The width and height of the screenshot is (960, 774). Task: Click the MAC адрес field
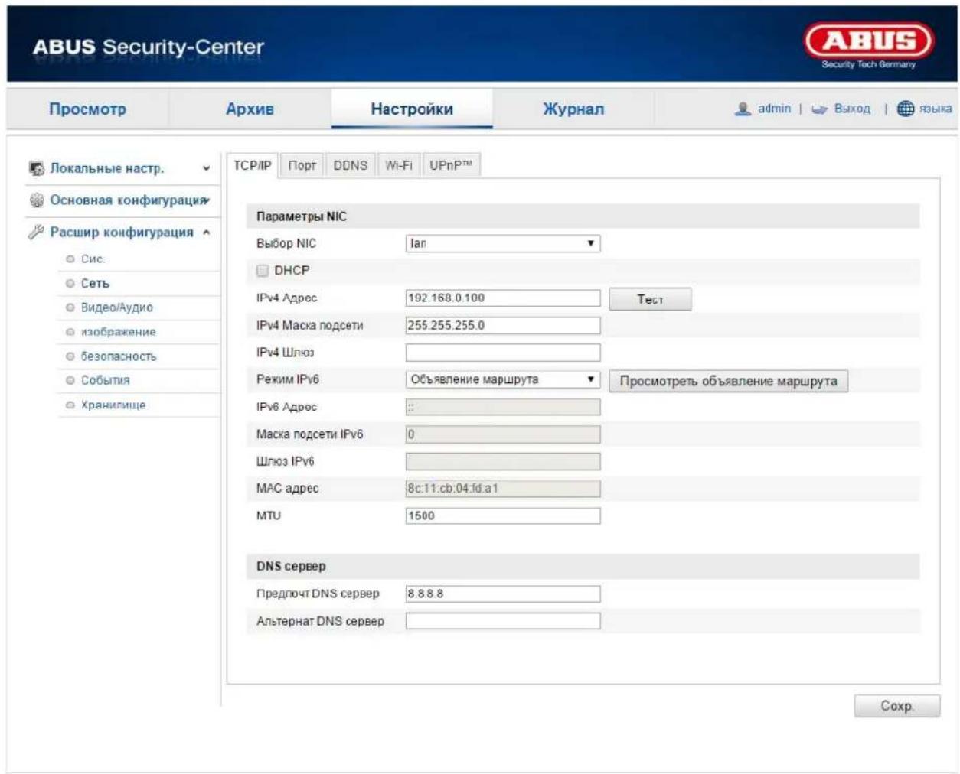pos(503,488)
